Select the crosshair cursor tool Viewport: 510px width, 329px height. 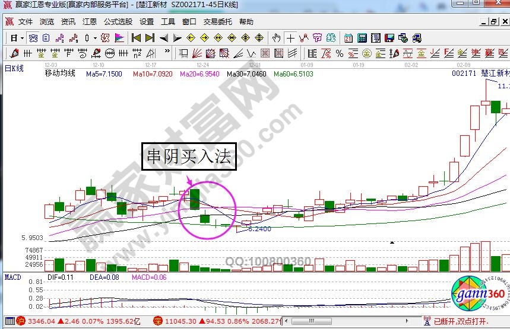290,38
